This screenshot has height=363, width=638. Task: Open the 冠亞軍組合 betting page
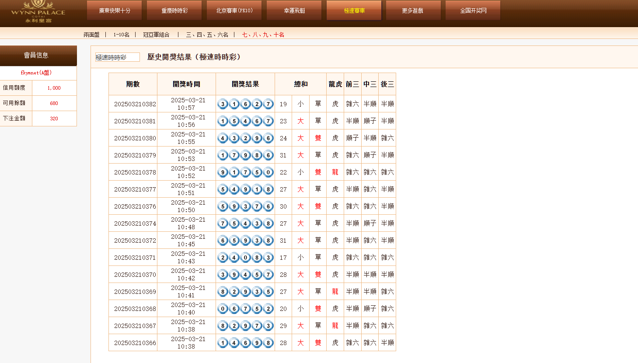click(x=156, y=35)
